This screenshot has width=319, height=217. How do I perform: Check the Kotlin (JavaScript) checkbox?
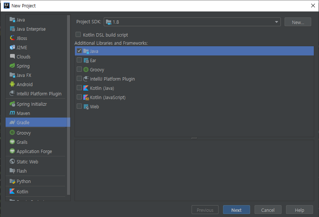point(79,97)
